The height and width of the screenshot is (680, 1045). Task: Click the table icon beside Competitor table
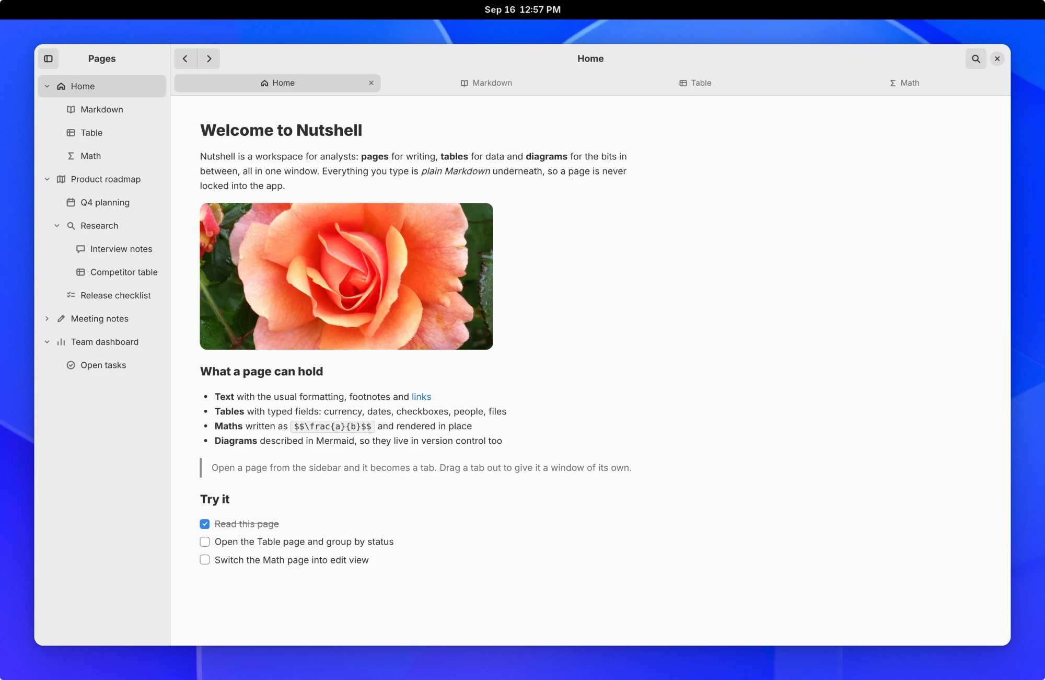pyautogui.click(x=80, y=272)
